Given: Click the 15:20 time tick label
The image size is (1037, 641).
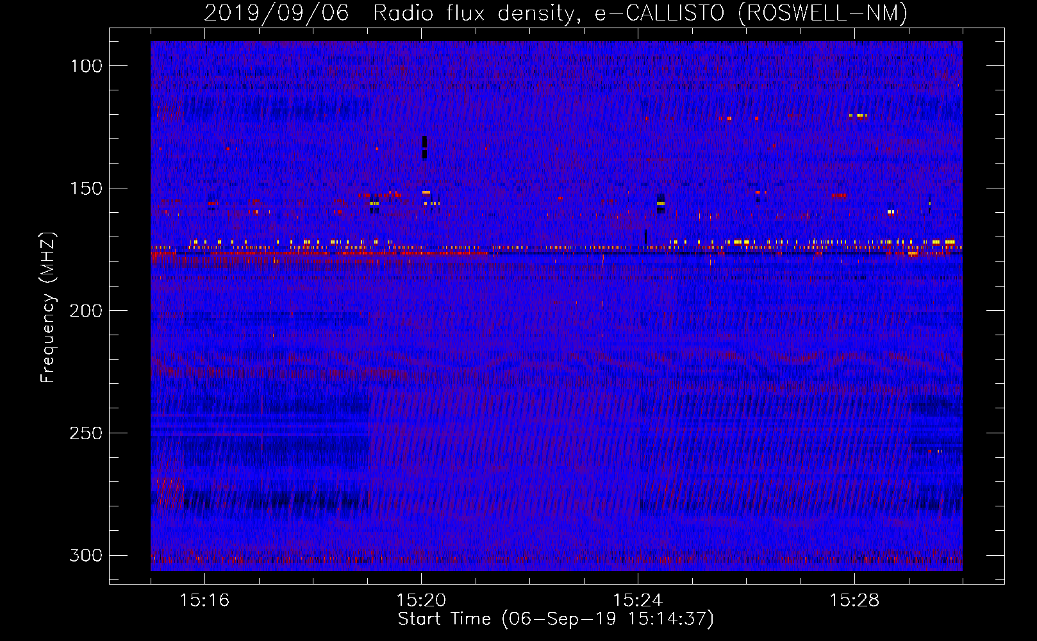Looking at the screenshot, I should click(421, 600).
